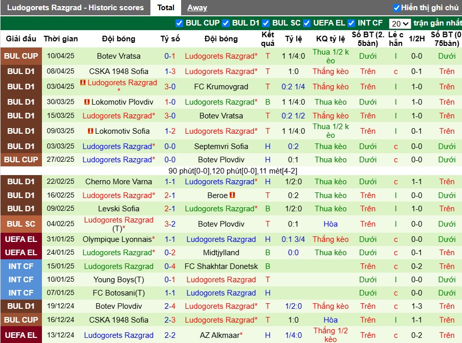Click half-time score 1-3 on 19/12/24

click(416, 306)
